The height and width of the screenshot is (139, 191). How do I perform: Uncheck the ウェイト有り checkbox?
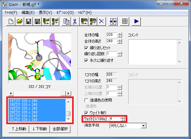[87, 113]
